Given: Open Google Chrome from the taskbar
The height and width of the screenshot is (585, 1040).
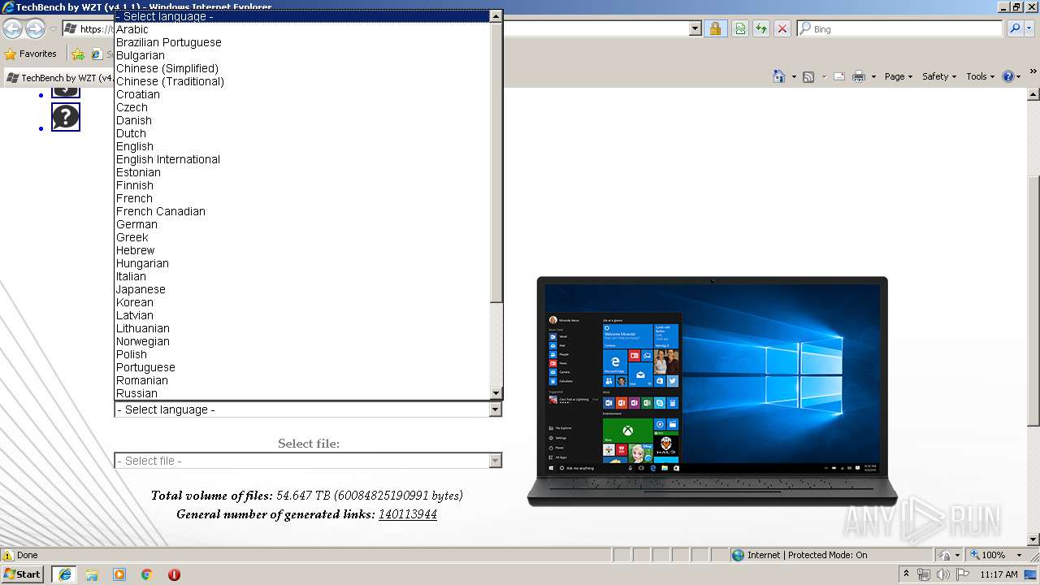Looking at the screenshot, I should 147,574.
